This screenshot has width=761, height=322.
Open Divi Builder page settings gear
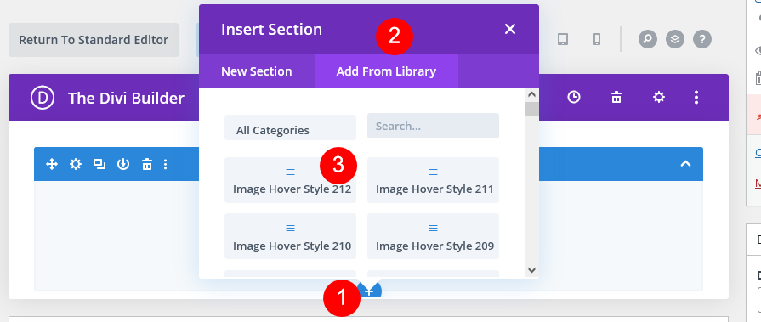pyautogui.click(x=659, y=98)
